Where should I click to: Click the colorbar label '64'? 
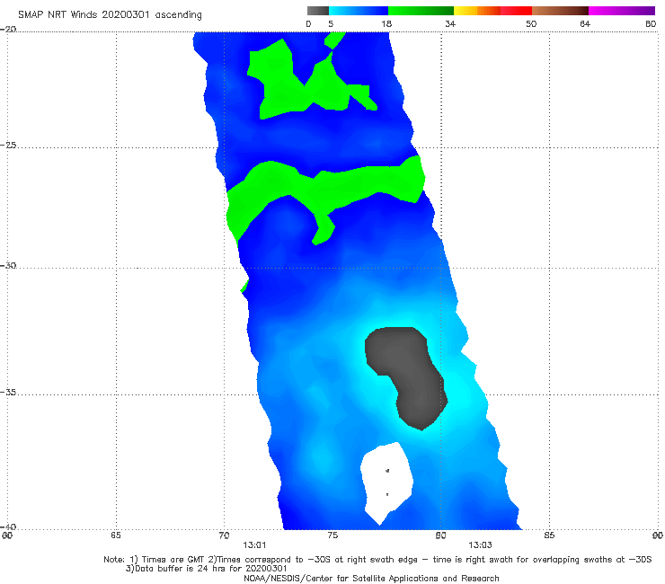tap(585, 24)
